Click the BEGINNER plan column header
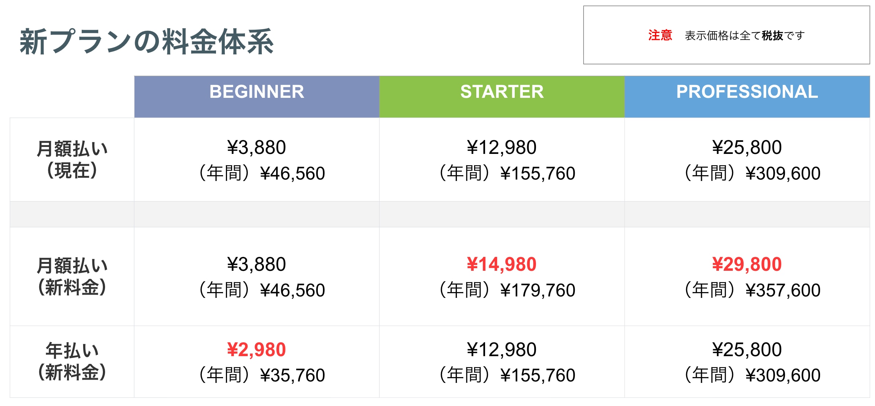Screen dimensions: 875x406 click(x=257, y=92)
